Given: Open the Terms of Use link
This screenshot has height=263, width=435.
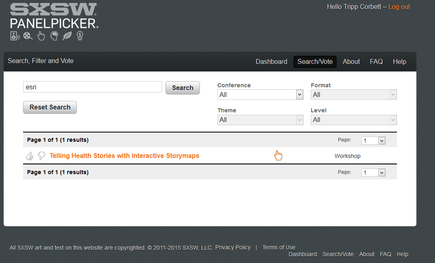Looking at the screenshot, I should click(x=279, y=248).
